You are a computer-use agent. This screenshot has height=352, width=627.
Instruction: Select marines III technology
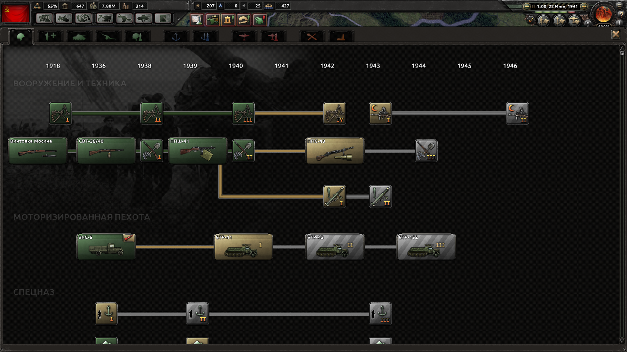(x=380, y=314)
